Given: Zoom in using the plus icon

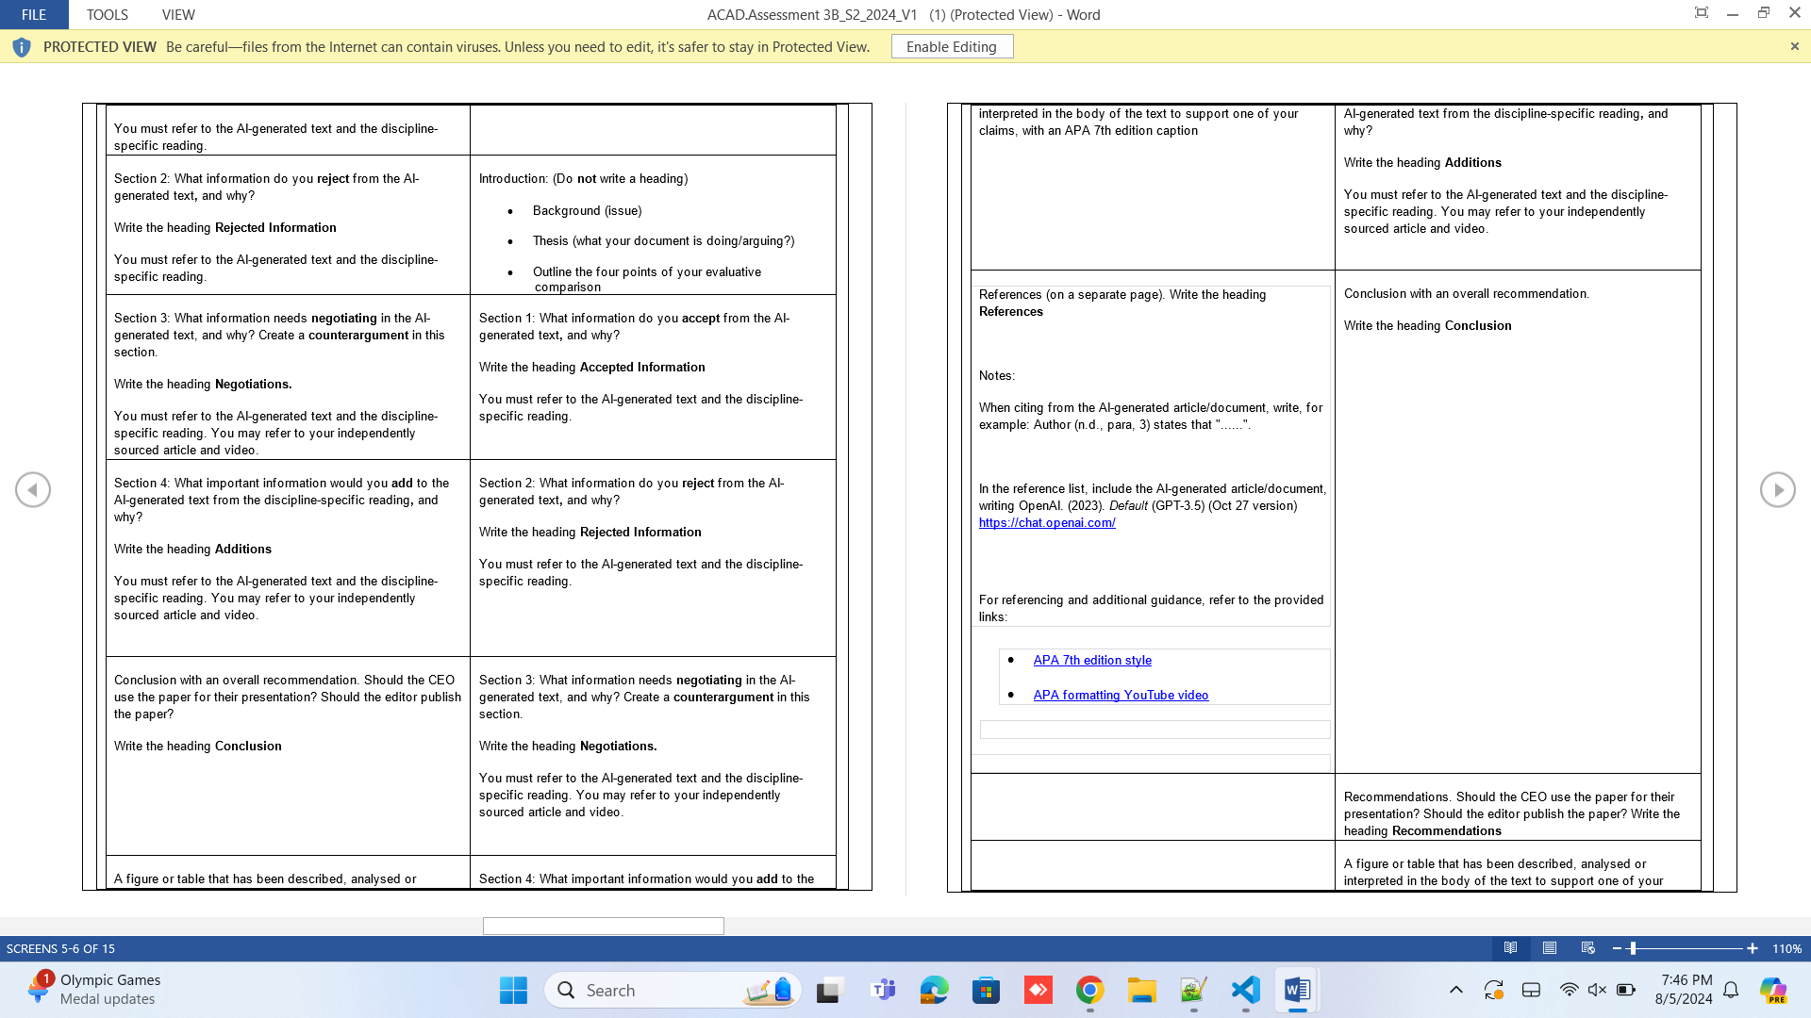Looking at the screenshot, I should 1752,949.
